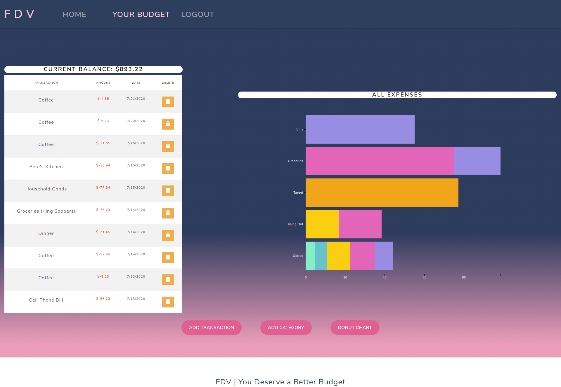Click LOGOUT link
This screenshot has height=387, width=561.
[197, 15]
